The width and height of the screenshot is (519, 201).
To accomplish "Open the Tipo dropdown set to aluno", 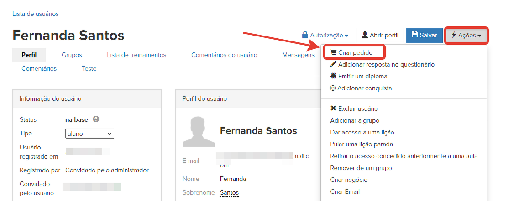I will tap(89, 134).
